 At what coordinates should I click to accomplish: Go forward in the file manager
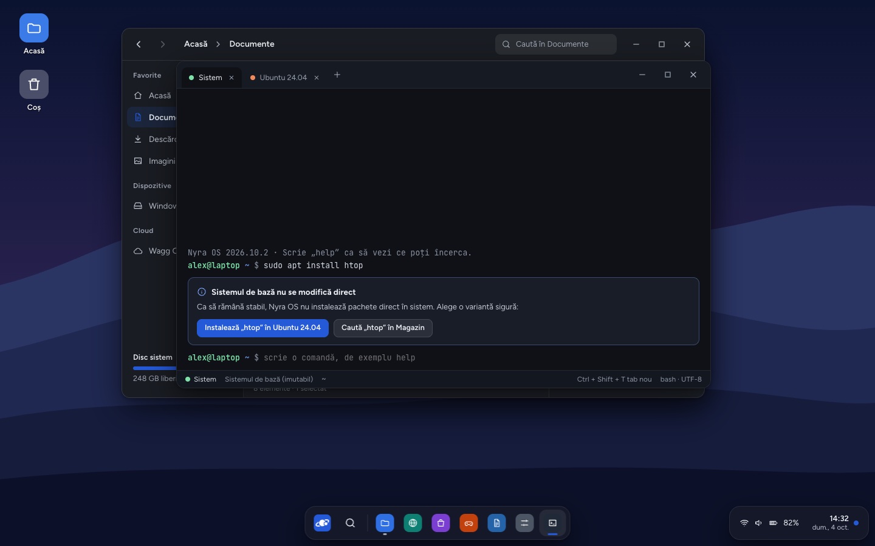point(162,44)
